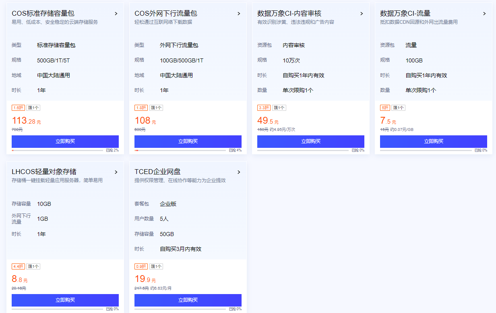Image resolution: width=496 pixels, height=313 pixels.
Task: Select the 内容审核 resource pack value
Action: (294, 45)
